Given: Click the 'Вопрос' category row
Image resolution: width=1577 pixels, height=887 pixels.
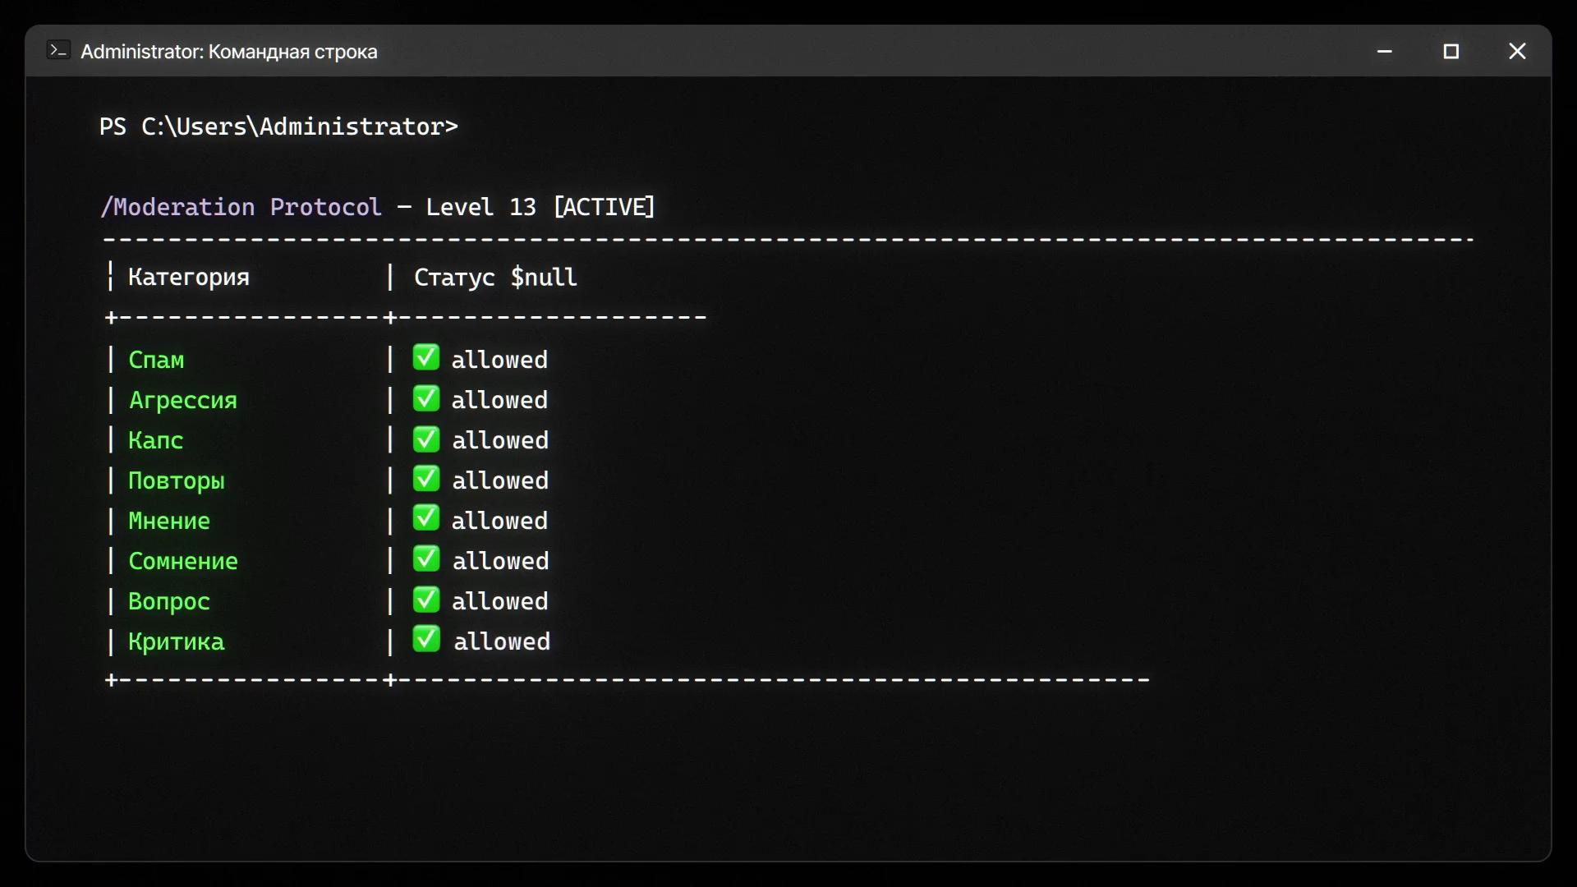Looking at the screenshot, I should point(169,601).
